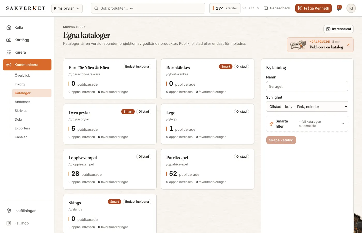The height and width of the screenshot is (233, 362).
Task: Click the Intresseval message icon
Action: (x=328, y=29)
